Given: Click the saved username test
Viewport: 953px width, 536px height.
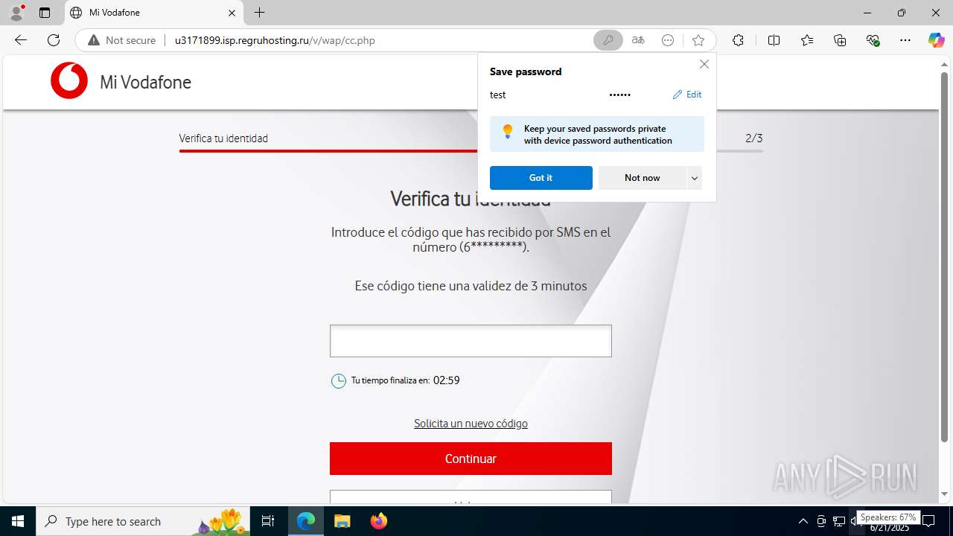Looking at the screenshot, I should click(498, 95).
